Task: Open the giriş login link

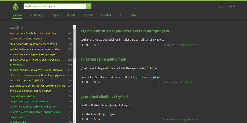Action: [221, 6]
